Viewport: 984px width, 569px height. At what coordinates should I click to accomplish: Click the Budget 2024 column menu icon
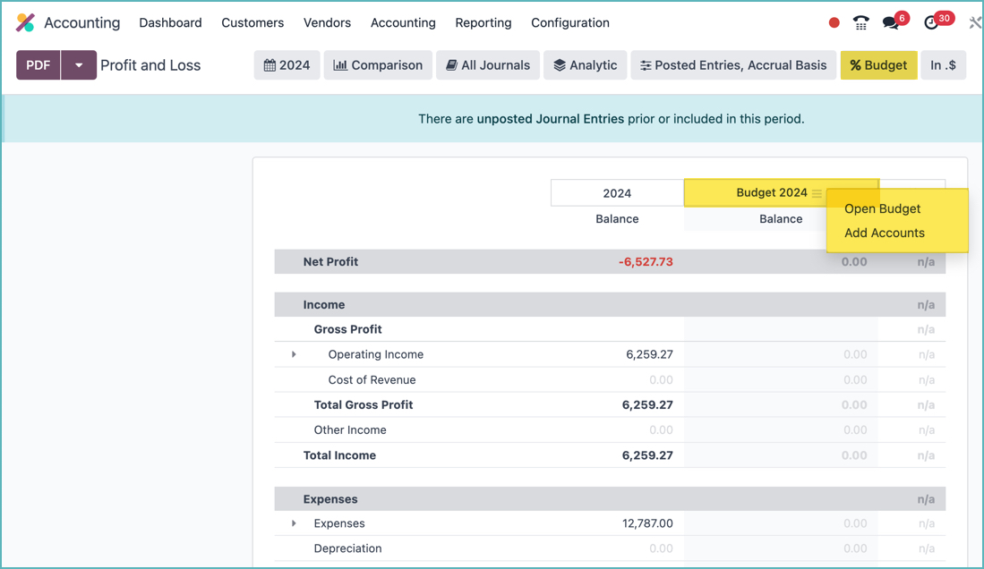[x=817, y=193]
